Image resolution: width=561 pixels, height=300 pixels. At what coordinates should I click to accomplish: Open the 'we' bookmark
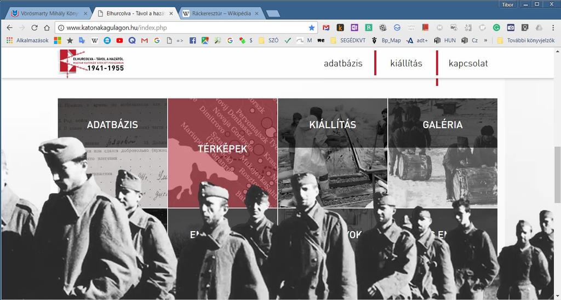pos(321,41)
